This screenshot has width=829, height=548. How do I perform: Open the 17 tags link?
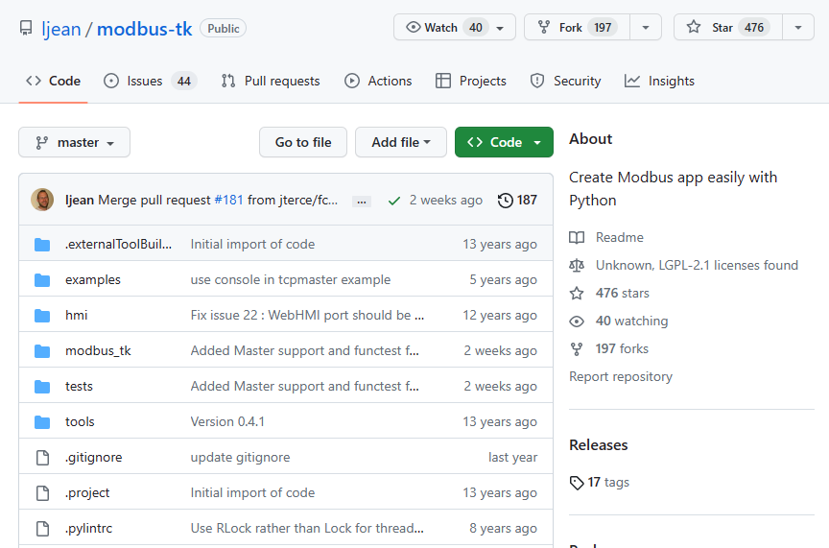600,483
